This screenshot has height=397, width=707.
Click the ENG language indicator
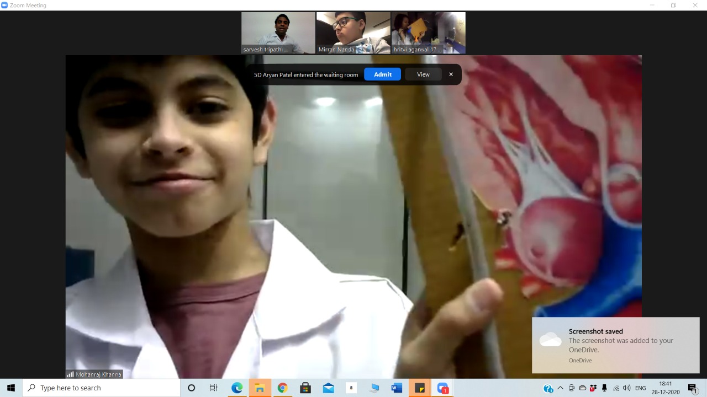click(641, 388)
